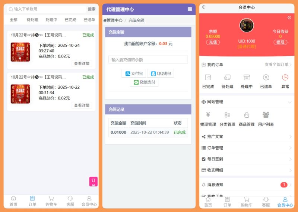Click the red notification badge showing 1
The image size is (298, 212).
(284, 185)
